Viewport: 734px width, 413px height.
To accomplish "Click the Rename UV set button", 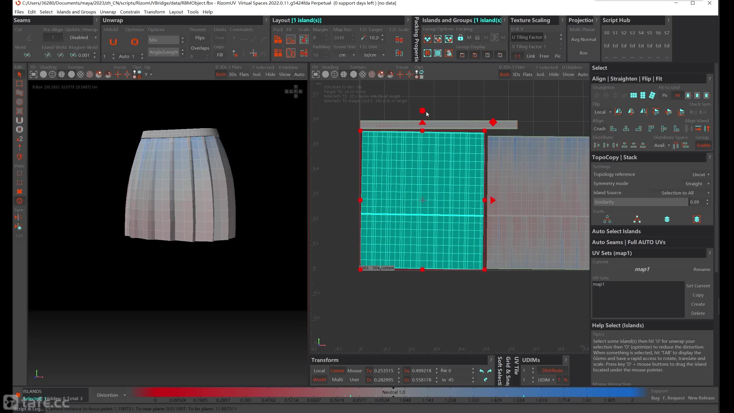I will (702, 269).
